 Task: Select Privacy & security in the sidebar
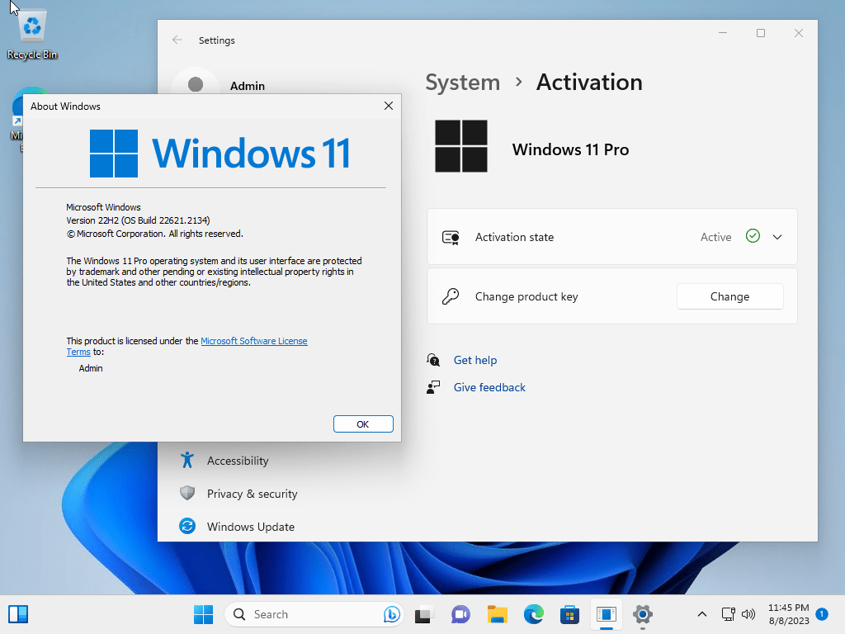(253, 494)
